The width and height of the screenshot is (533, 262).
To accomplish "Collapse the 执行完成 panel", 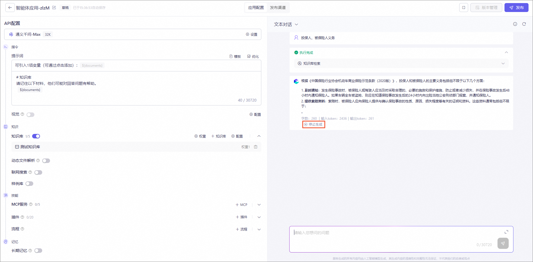I will 506,52.
